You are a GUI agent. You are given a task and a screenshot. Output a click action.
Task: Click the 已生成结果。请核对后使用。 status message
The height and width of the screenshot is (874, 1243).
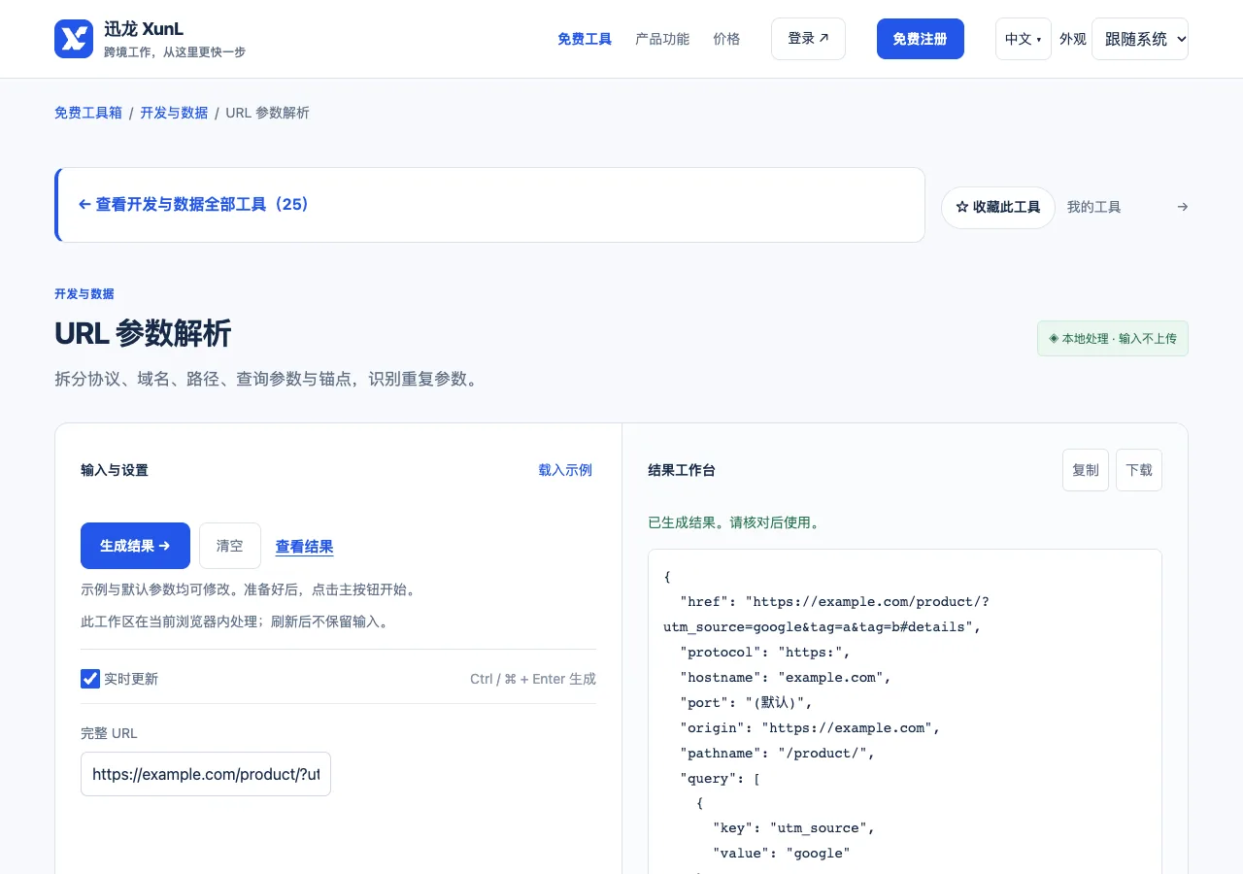(735, 522)
